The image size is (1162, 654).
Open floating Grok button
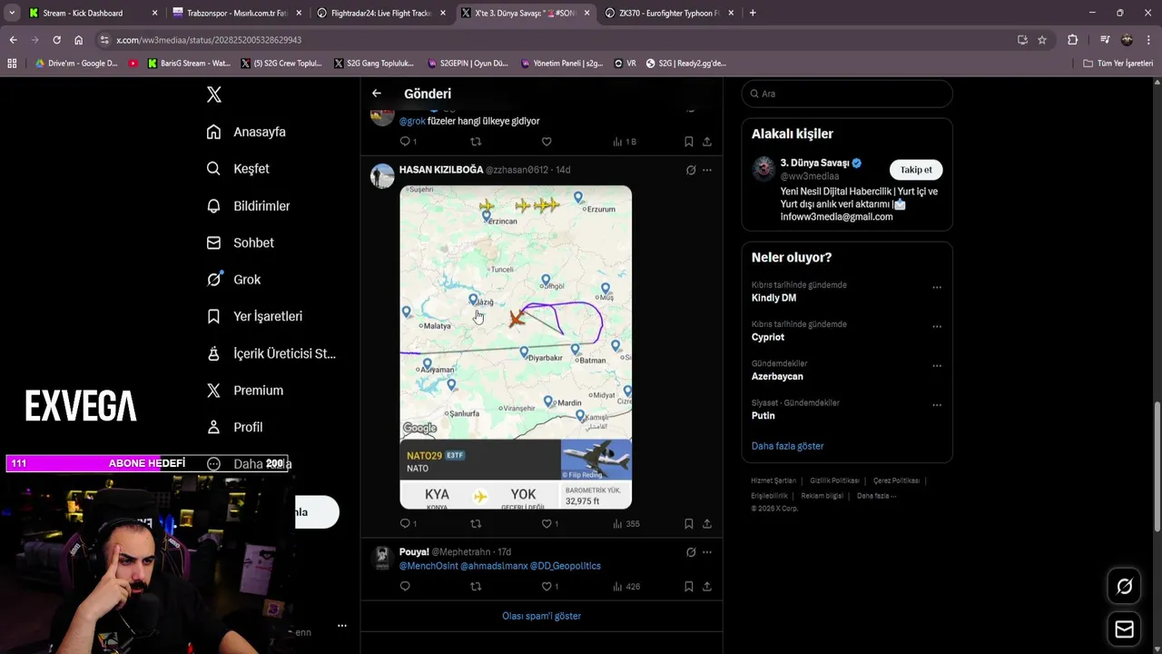(1124, 587)
